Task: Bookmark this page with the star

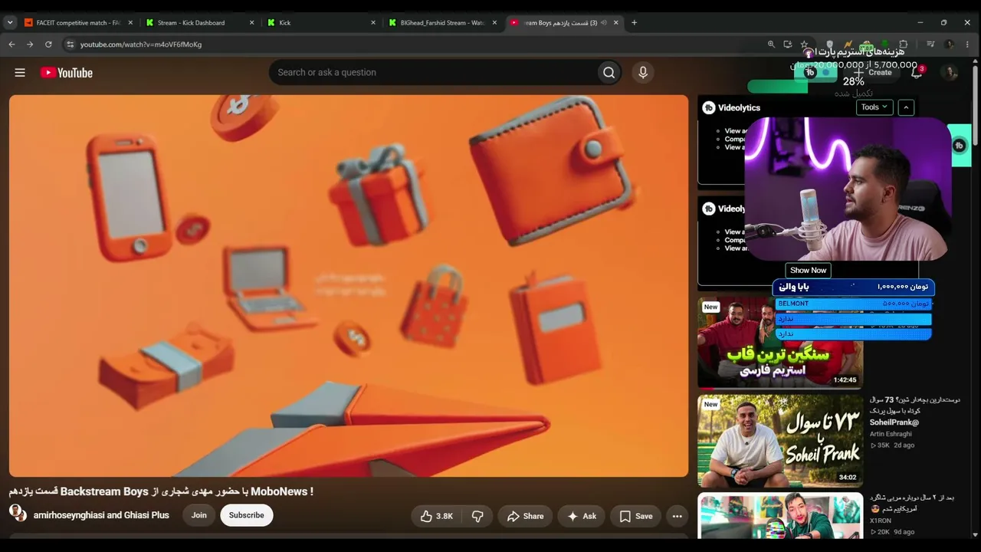Action: click(x=804, y=44)
